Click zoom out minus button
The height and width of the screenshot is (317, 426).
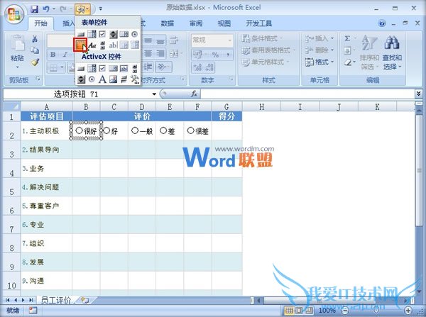pyautogui.click(x=345, y=310)
